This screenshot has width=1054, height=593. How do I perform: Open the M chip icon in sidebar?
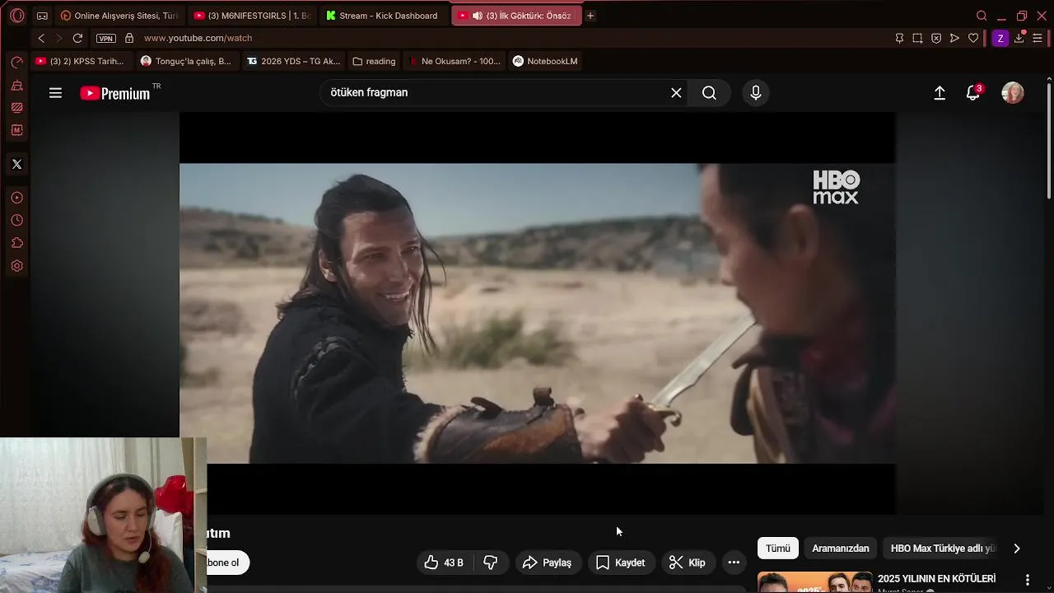[x=16, y=130]
